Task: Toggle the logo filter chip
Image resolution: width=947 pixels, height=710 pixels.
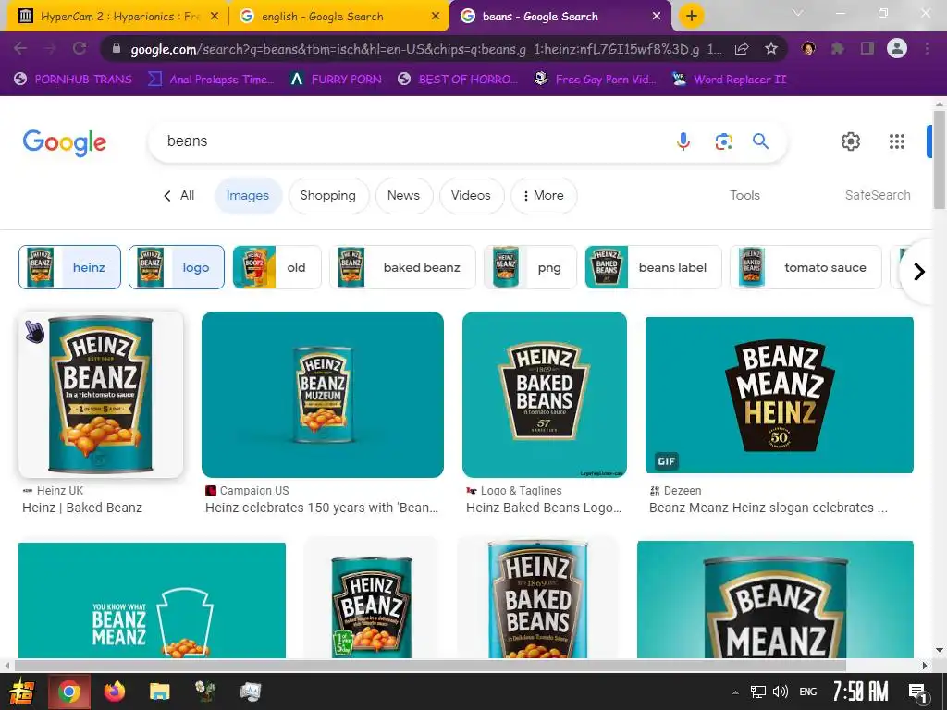Action: coord(177,267)
